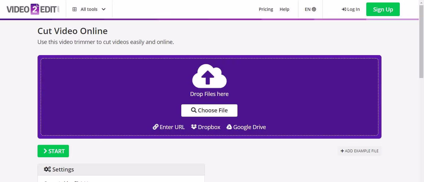Click the Settings gears icon

point(47,169)
